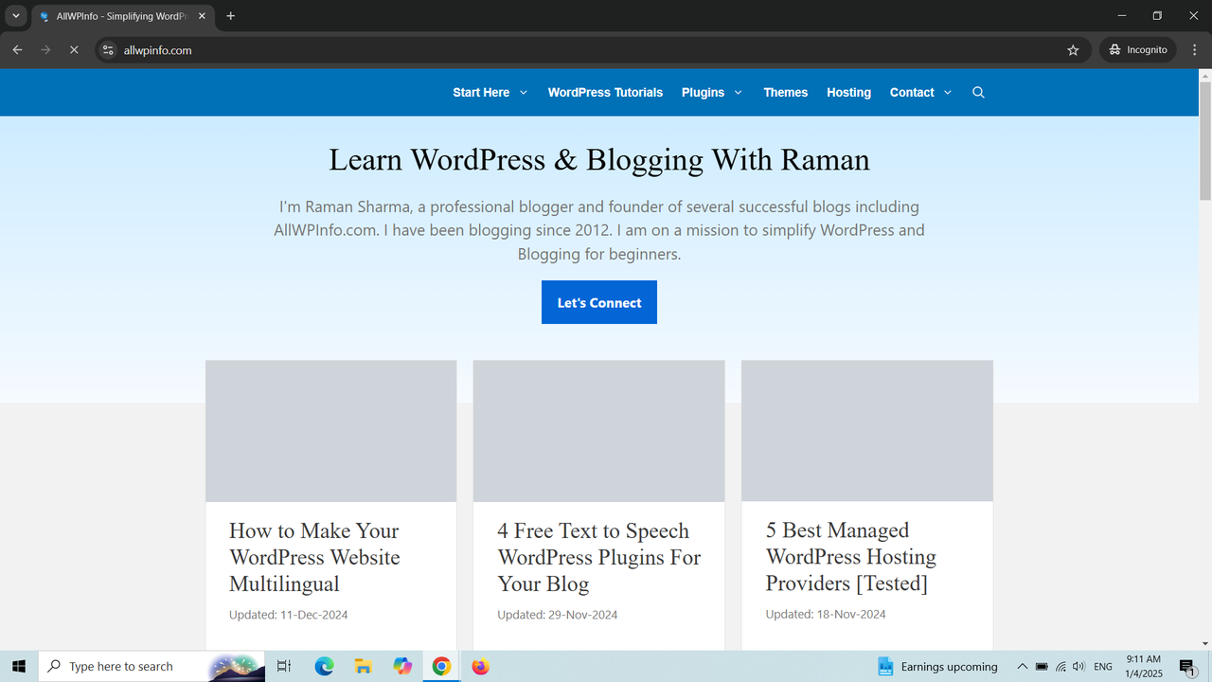Launch Microsoft Edge from the taskbar

(325, 667)
